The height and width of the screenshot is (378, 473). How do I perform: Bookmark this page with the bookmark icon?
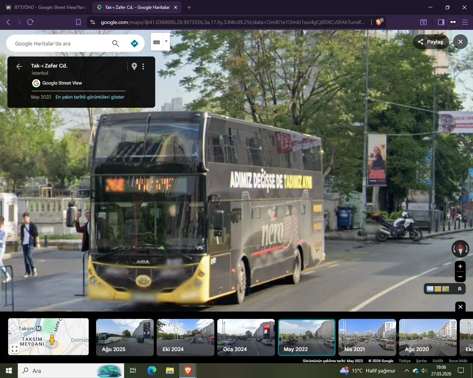coord(78,22)
